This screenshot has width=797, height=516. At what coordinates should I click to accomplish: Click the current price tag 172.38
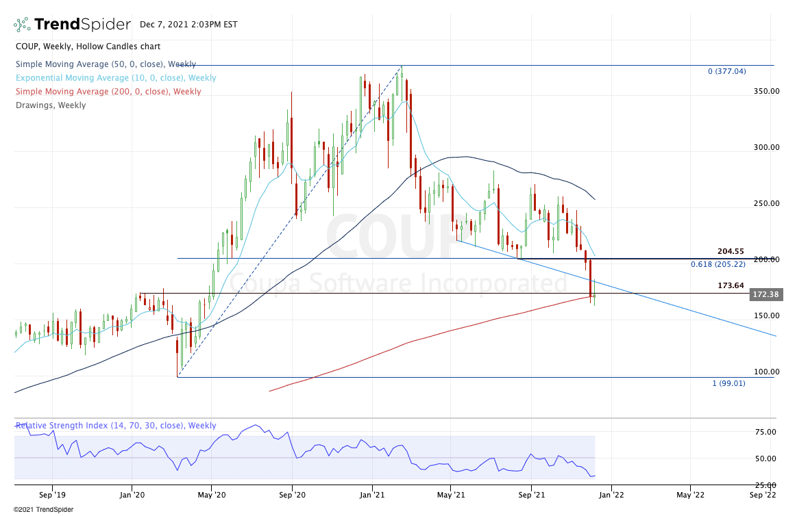tap(766, 294)
